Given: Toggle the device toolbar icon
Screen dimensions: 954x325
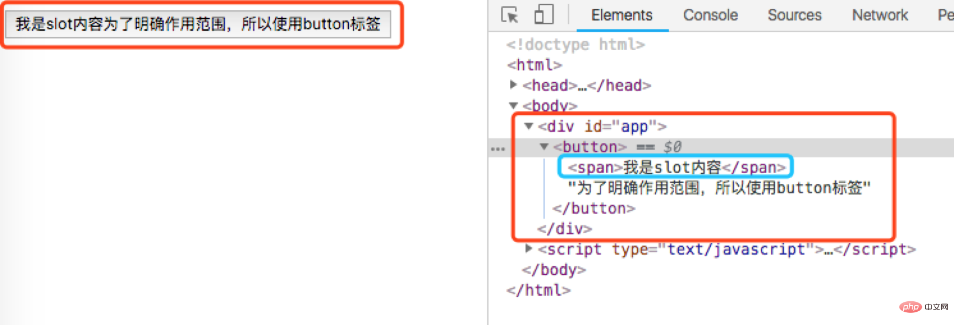Looking at the screenshot, I should coord(543,15).
